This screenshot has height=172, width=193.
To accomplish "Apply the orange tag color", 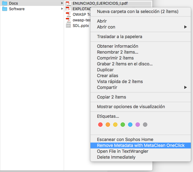I will pos(108,125).
